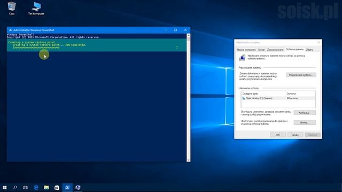Open taskbar search magnifier
Screen dimensions: 342x192
point(15,187)
